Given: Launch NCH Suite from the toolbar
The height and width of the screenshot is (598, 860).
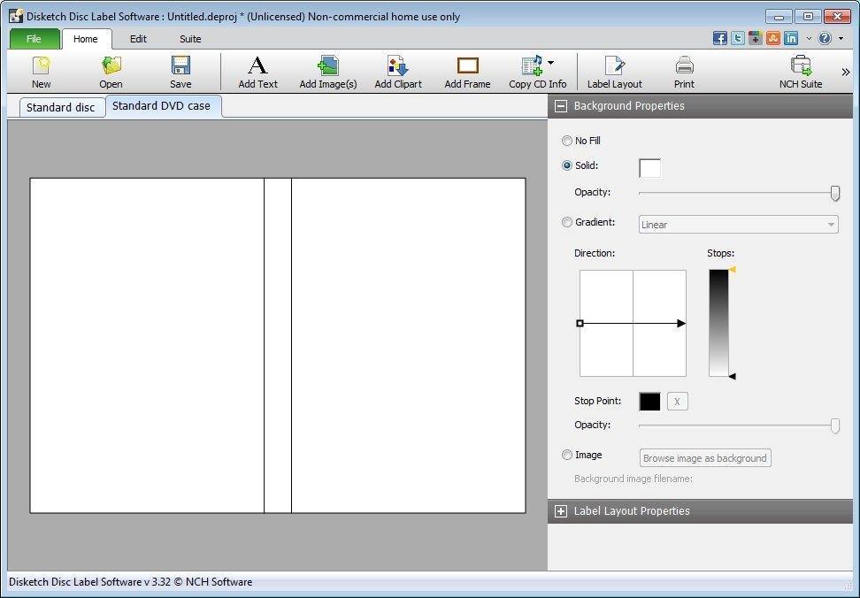Looking at the screenshot, I should (x=801, y=71).
